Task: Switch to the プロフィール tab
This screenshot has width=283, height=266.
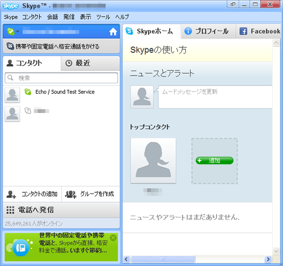Action: [208, 31]
